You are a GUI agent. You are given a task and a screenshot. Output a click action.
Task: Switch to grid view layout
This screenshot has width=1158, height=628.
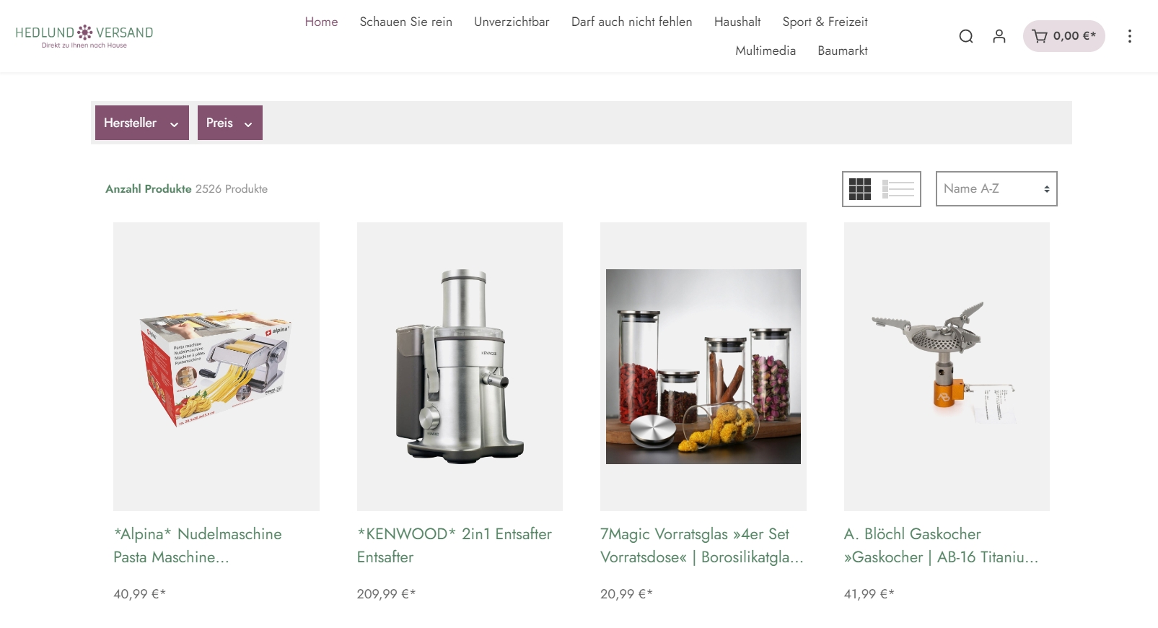[x=860, y=189]
